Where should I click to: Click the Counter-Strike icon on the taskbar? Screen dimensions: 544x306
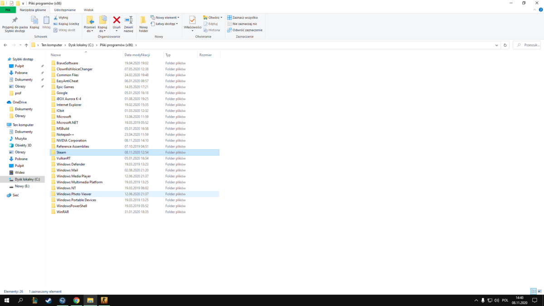tap(104, 301)
